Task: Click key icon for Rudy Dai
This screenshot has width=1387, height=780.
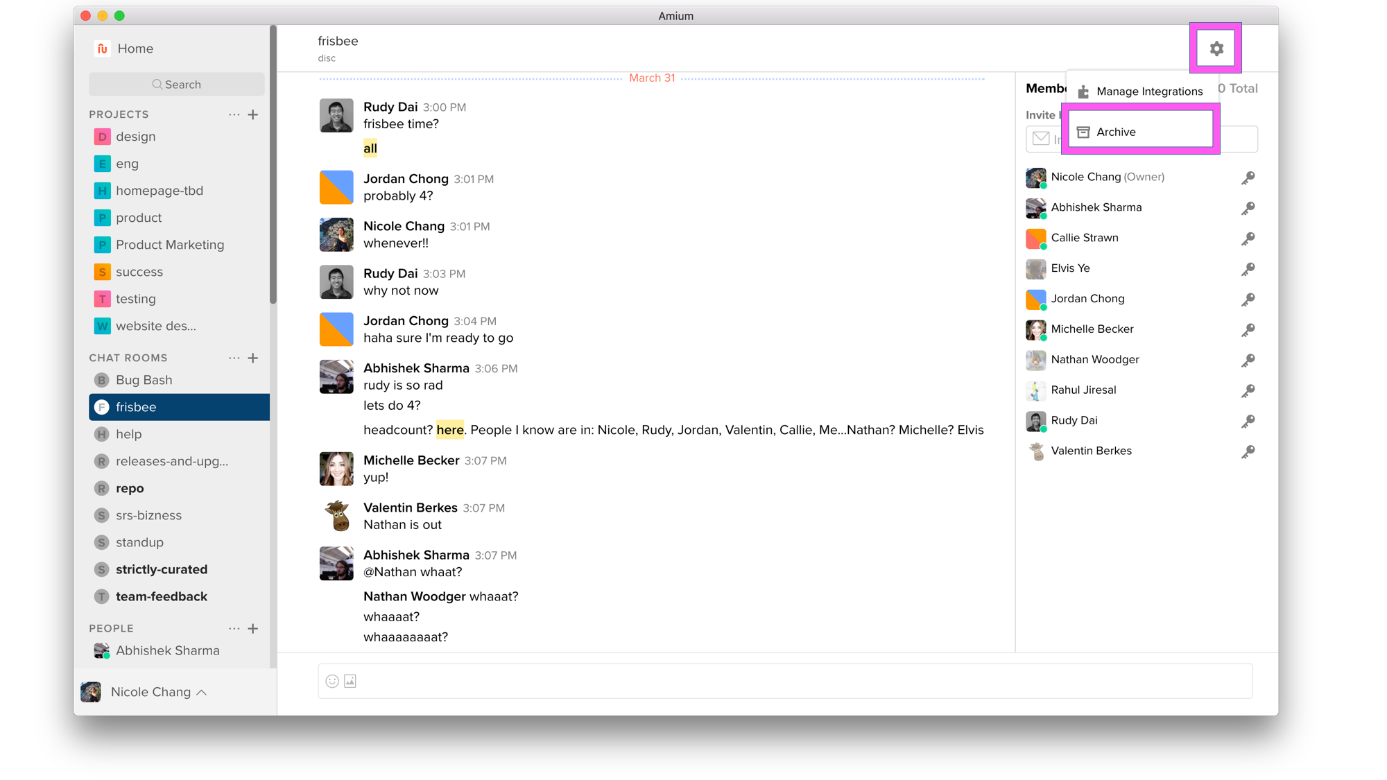Action: coord(1248,422)
